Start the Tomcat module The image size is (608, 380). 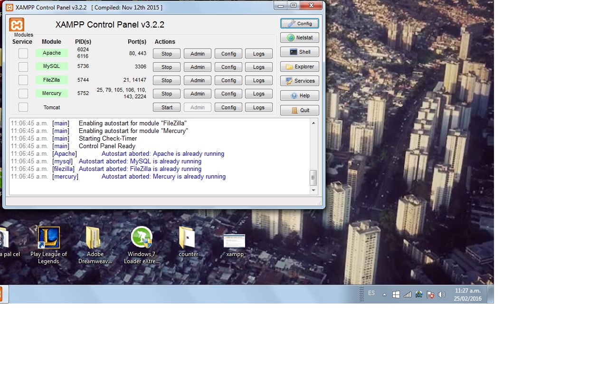(166, 107)
